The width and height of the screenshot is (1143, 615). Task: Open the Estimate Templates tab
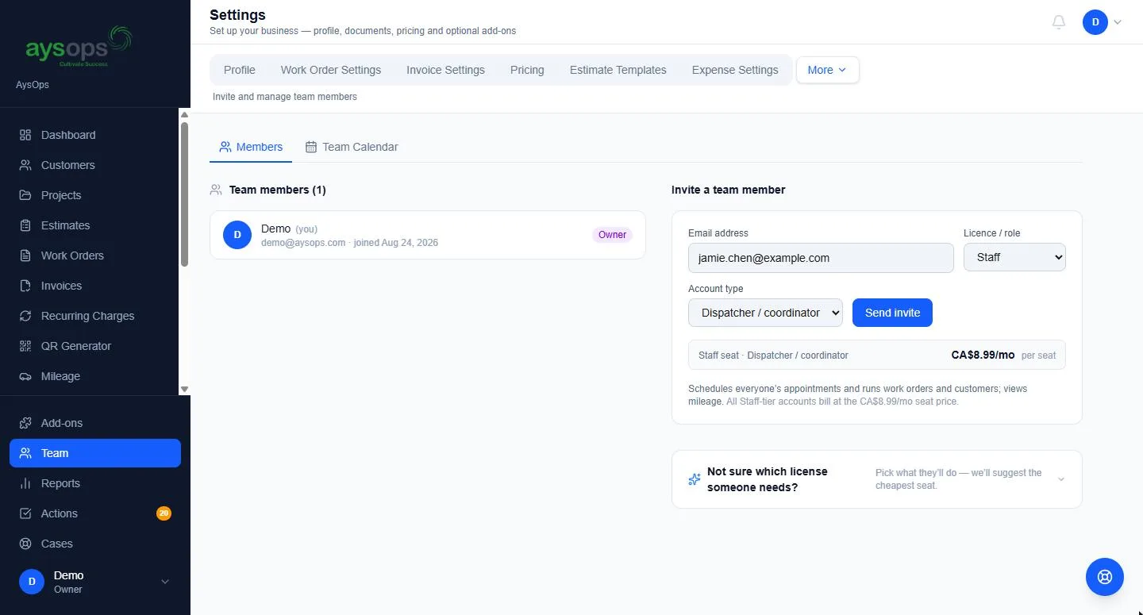(618, 70)
